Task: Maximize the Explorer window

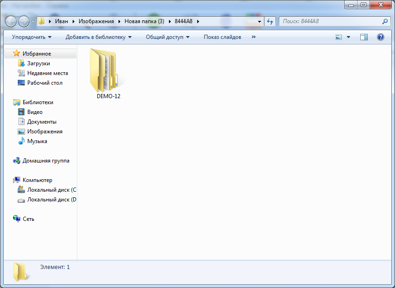Action: [364, 5]
